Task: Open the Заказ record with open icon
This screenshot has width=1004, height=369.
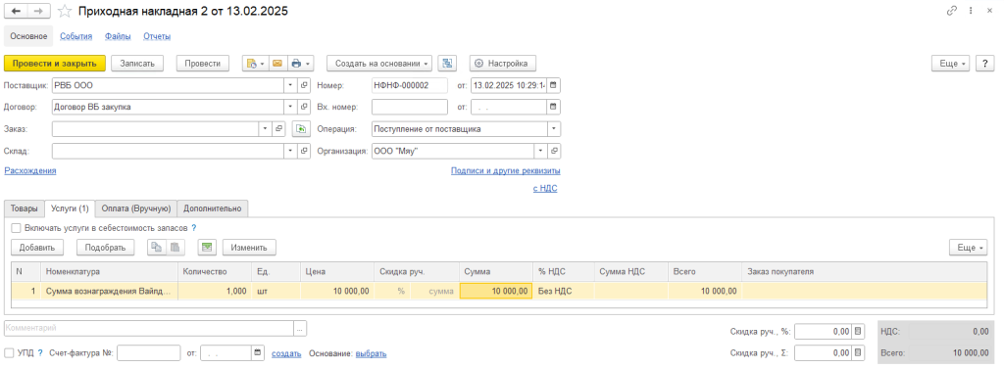Action: coord(279,128)
